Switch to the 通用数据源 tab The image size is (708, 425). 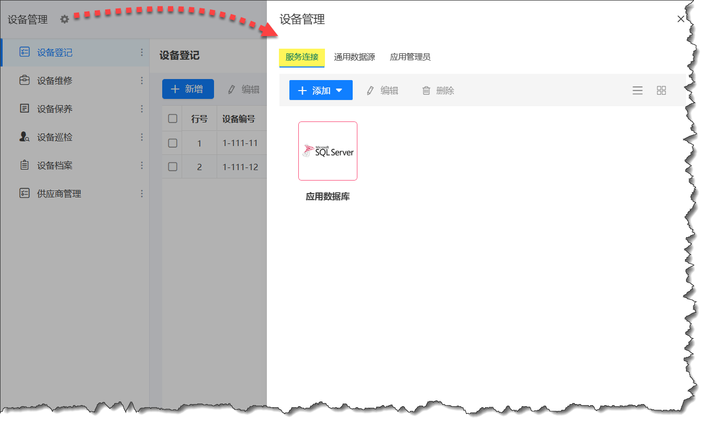355,57
